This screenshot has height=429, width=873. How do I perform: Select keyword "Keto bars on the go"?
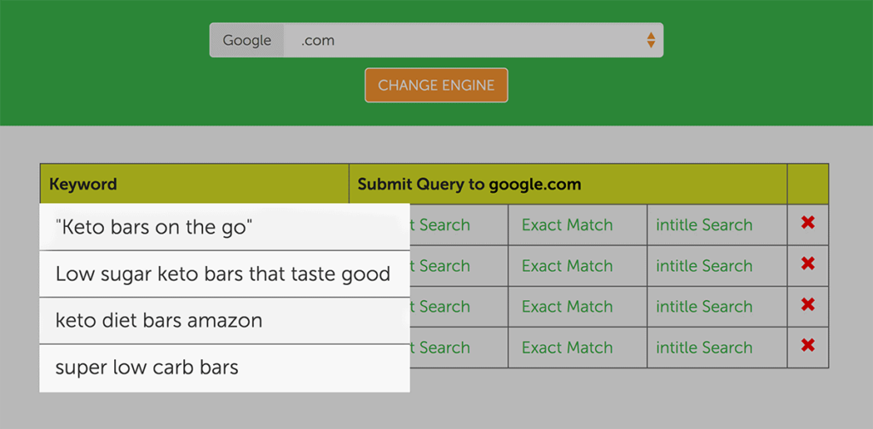pyautogui.click(x=154, y=227)
